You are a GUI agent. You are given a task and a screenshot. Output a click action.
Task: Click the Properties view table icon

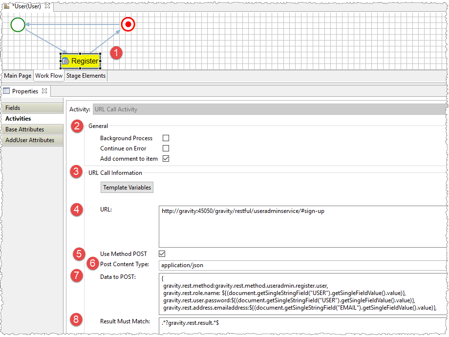point(6,91)
